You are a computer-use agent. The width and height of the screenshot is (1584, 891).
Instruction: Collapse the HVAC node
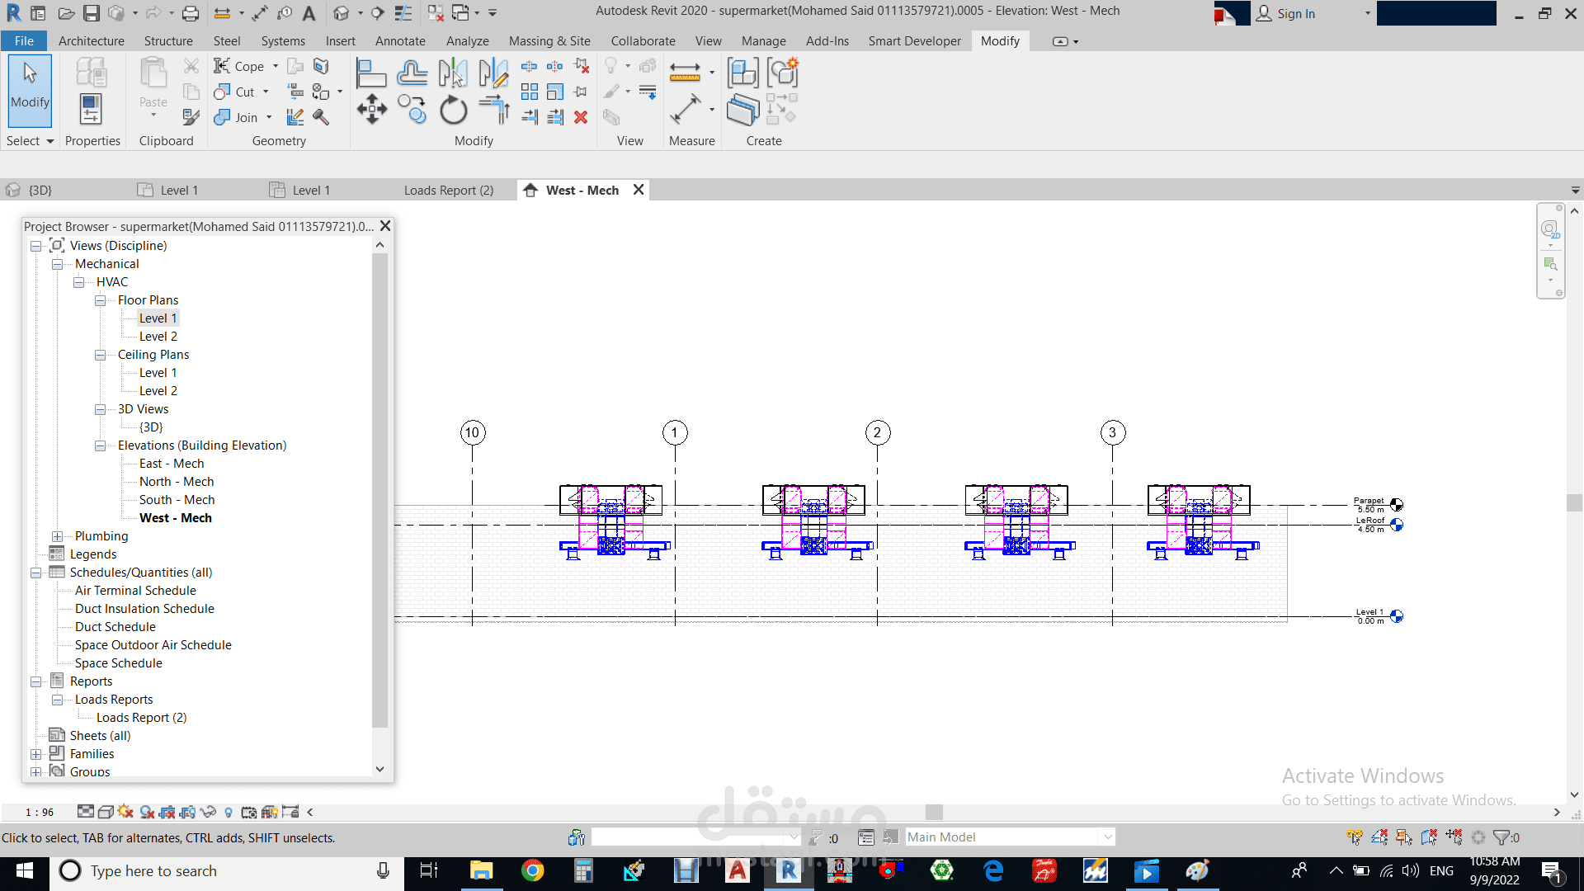pyautogui.click(x=79, y=282)
